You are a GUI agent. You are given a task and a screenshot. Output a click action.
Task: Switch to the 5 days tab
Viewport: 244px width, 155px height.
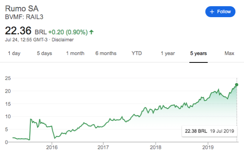coord(45,53)
